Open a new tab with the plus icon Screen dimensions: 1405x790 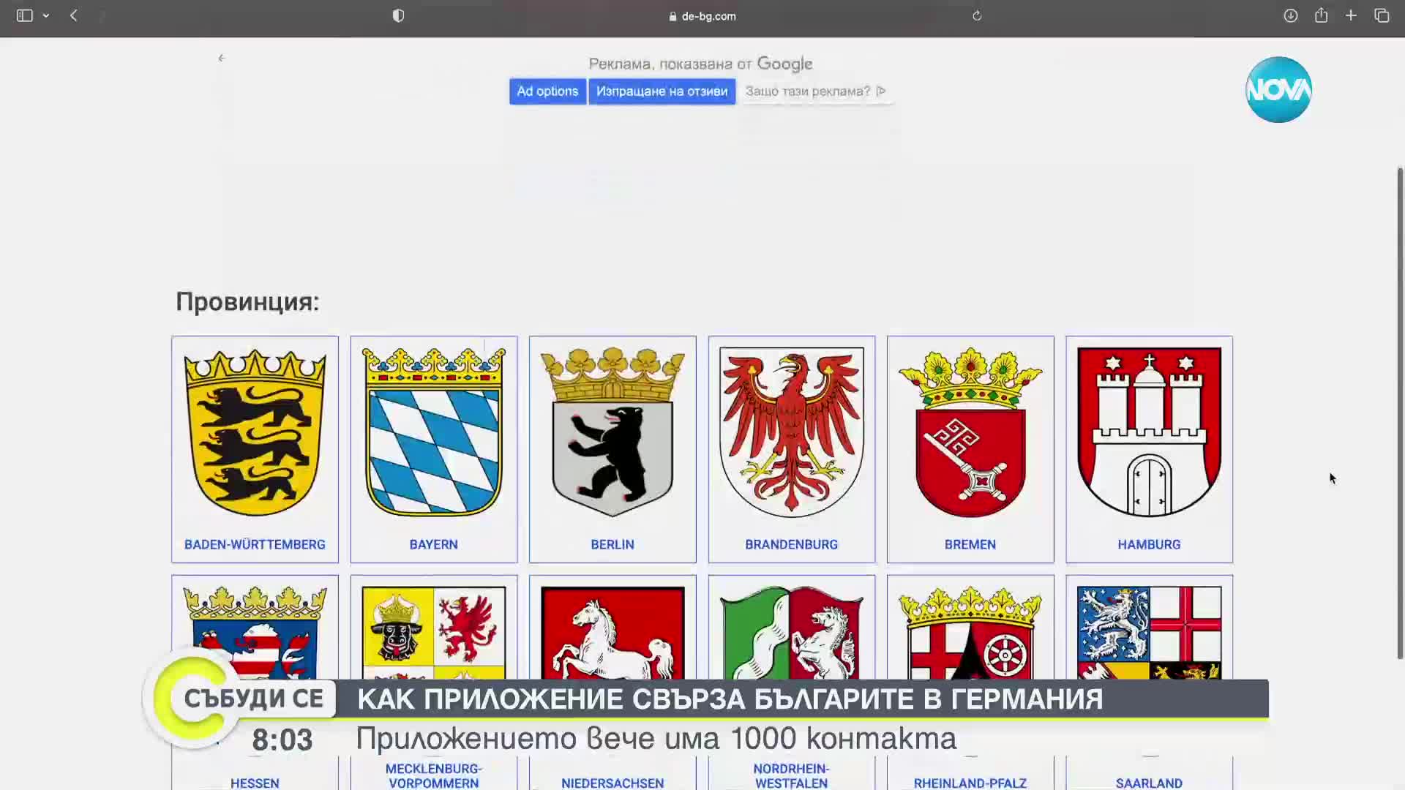1351,15
